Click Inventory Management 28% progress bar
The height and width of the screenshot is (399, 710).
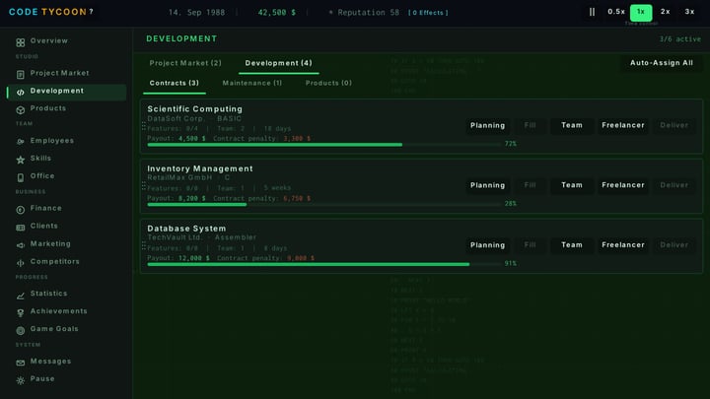pyautogui.click(x=323, y=205)
